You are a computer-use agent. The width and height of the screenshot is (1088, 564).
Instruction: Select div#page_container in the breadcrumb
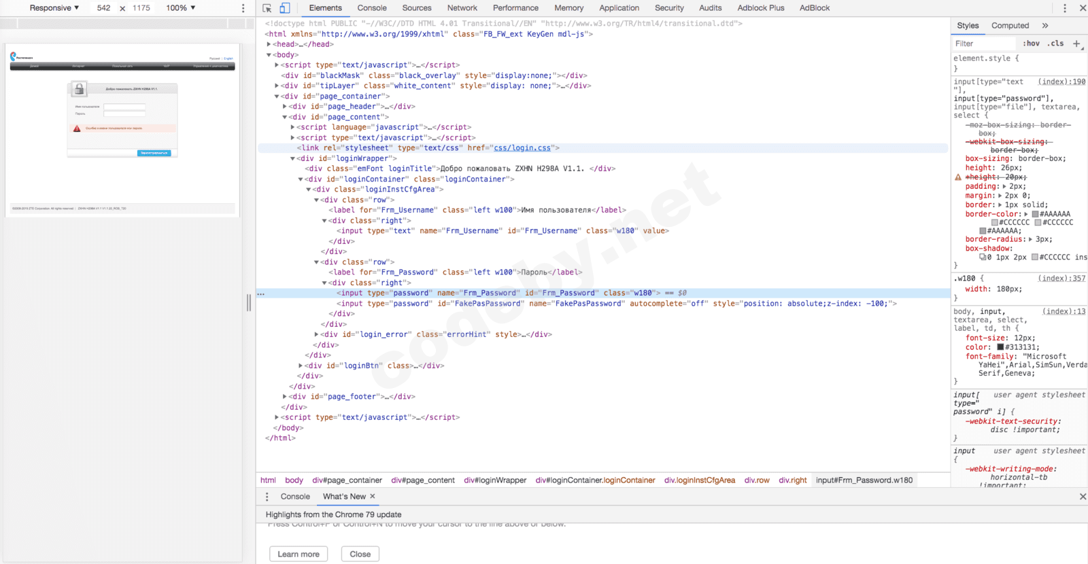pos(347,480)
